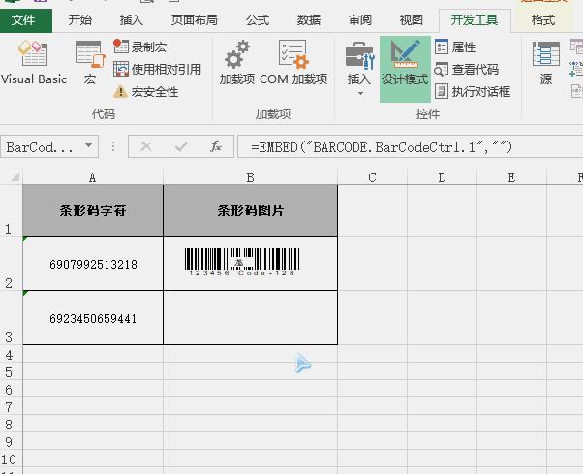Open the fx insert function dialog
583x474 pixels.
(x=216, y=147)
